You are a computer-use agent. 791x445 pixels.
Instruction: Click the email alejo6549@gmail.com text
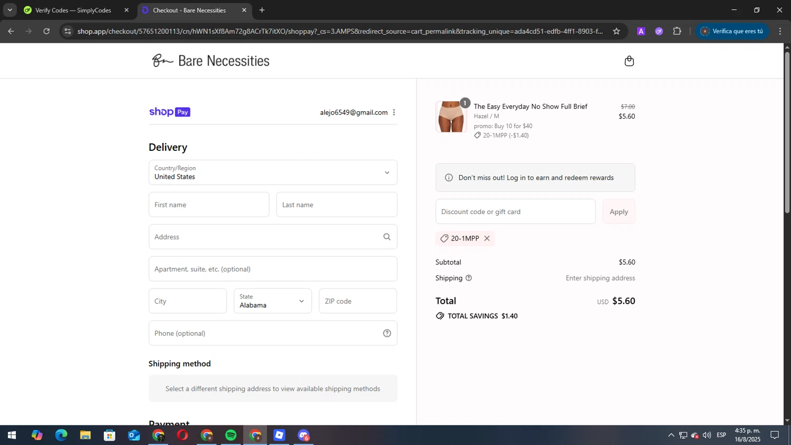(x=354, y=112)
